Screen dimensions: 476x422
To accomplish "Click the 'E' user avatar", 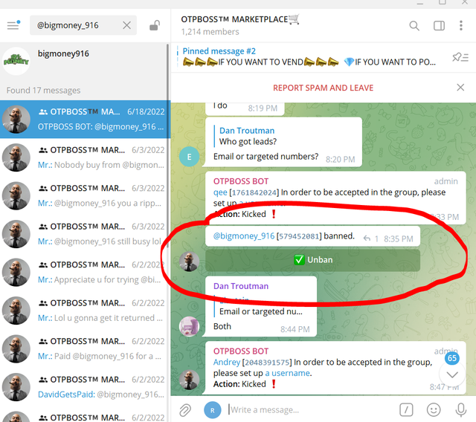I will (189, 157).
